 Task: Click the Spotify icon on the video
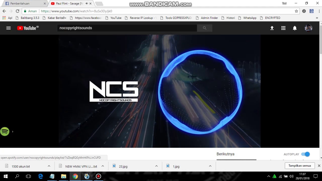point(5,131)
